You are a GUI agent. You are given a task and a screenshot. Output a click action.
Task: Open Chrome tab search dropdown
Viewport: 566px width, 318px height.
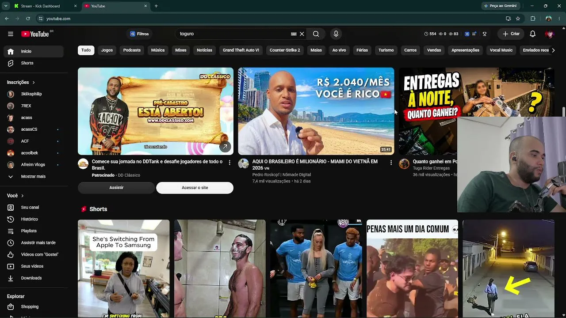pos(6,6)
